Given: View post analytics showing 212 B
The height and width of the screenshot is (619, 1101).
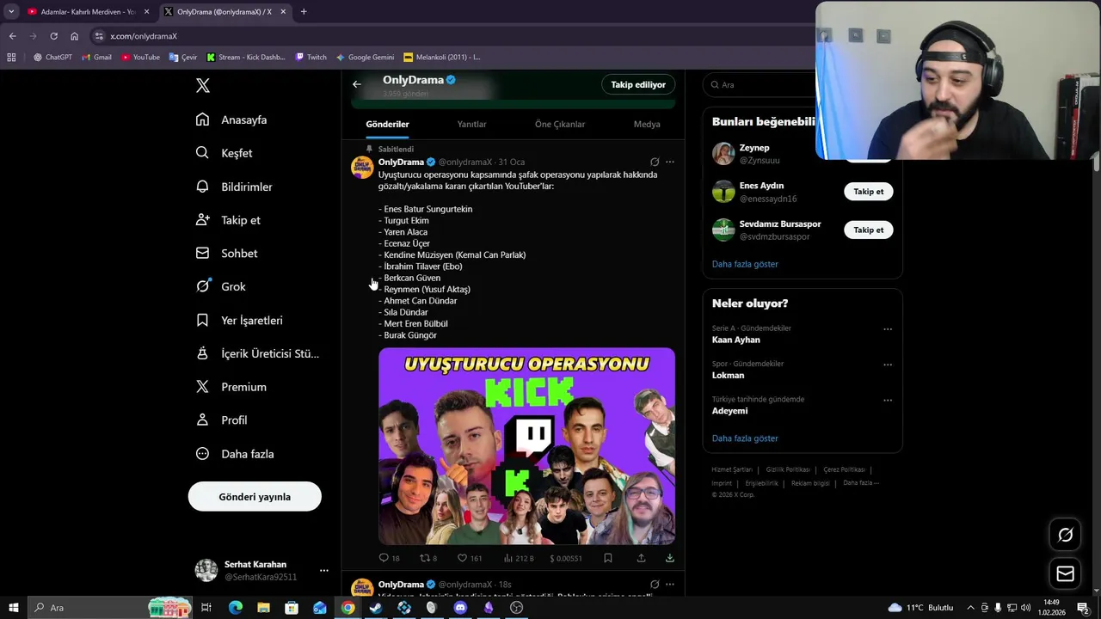Looking at the screenshot, I should [519, 558].
